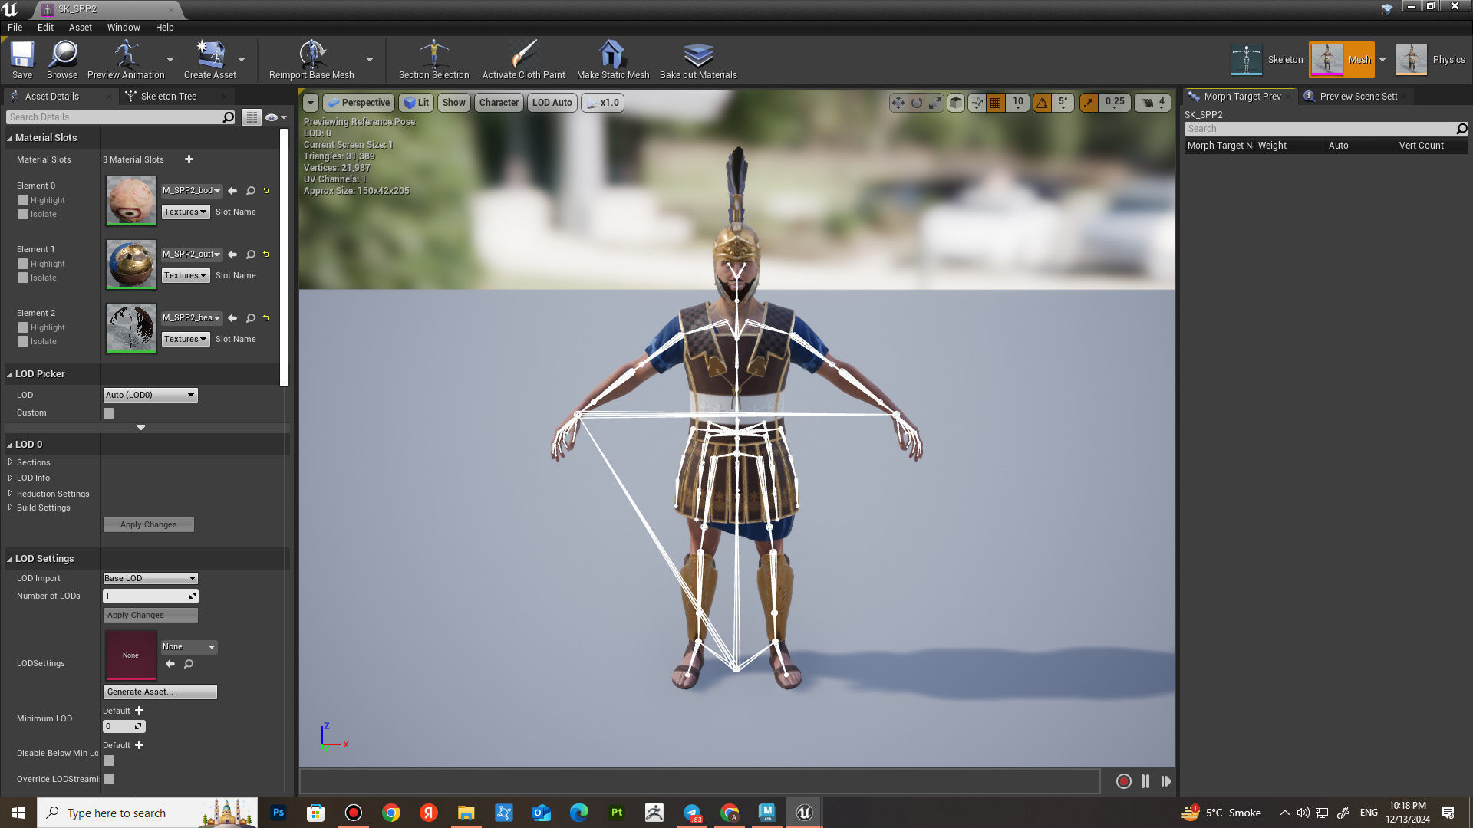1473x828 pixels.
Task: Pause the preview playback
Action: pyautogui.click(x=1145, y=781)
